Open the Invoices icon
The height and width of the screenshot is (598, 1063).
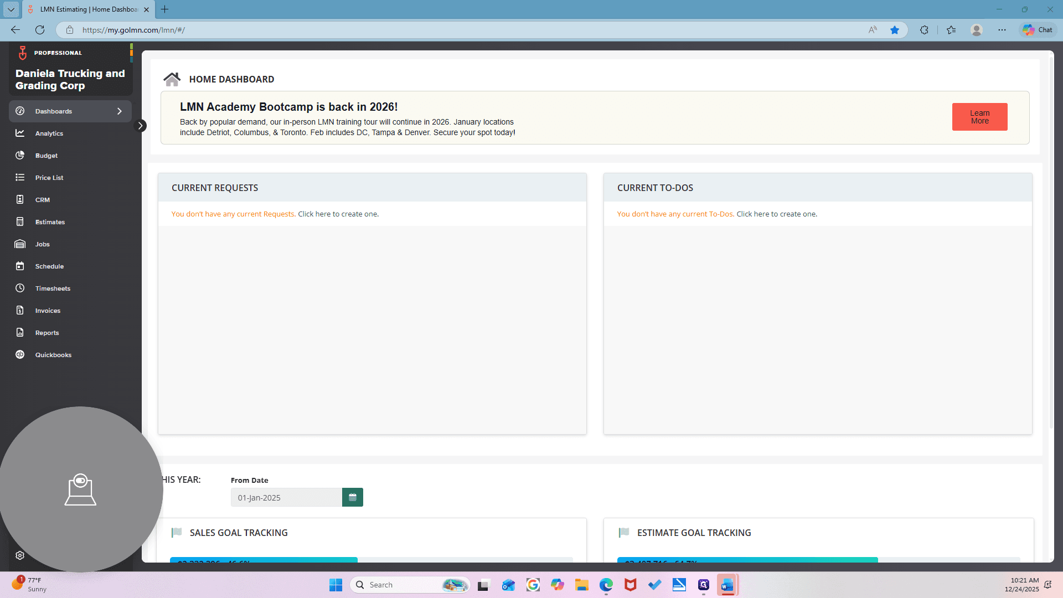click(20, 311)
